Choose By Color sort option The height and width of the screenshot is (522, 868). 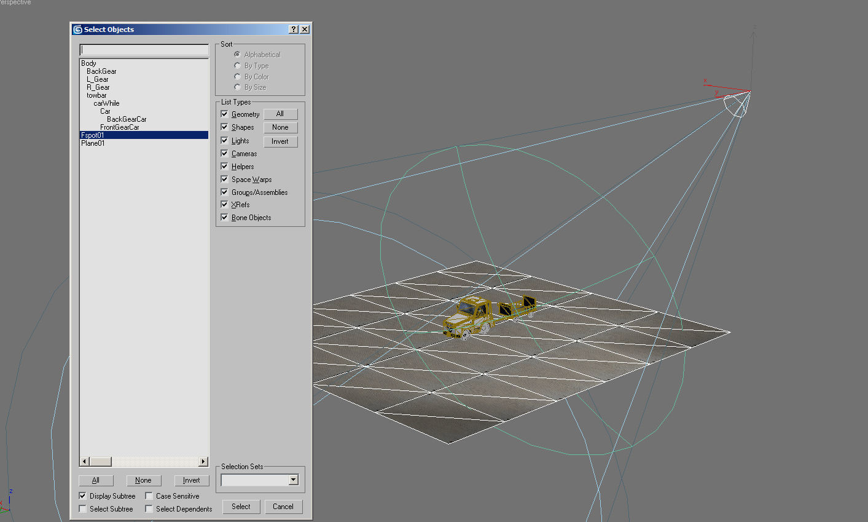coord(237,76)
